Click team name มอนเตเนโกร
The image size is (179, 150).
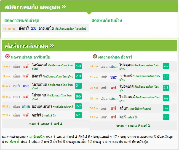click(42, 106)
